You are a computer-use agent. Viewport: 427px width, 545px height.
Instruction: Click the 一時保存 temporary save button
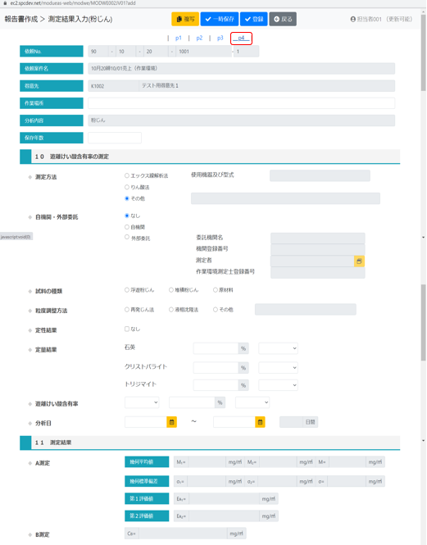(x=220, y=19)
